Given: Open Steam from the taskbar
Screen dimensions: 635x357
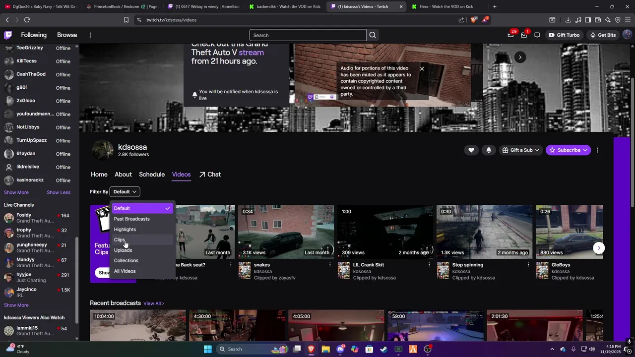Looking at the screenshot, I should tap(383, 349).
